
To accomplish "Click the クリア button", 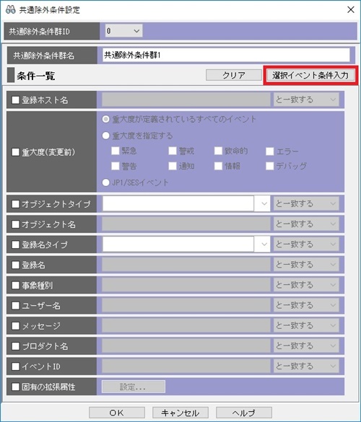I will (234, 75).
